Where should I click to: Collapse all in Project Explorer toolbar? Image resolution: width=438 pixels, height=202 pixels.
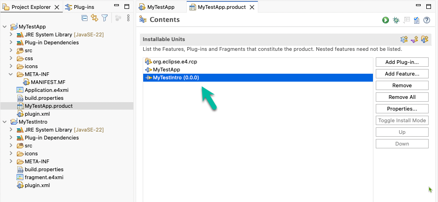click(84, 18)
